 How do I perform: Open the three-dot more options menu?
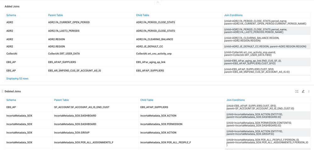pos(309,91)
